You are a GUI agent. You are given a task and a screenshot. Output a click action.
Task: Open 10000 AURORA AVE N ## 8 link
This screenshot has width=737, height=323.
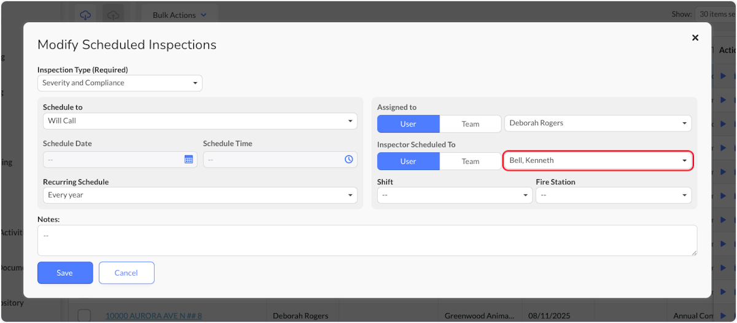click(154, 316)
